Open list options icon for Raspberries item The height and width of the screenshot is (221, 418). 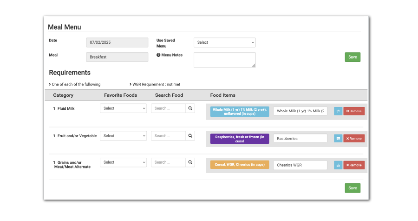338,138
